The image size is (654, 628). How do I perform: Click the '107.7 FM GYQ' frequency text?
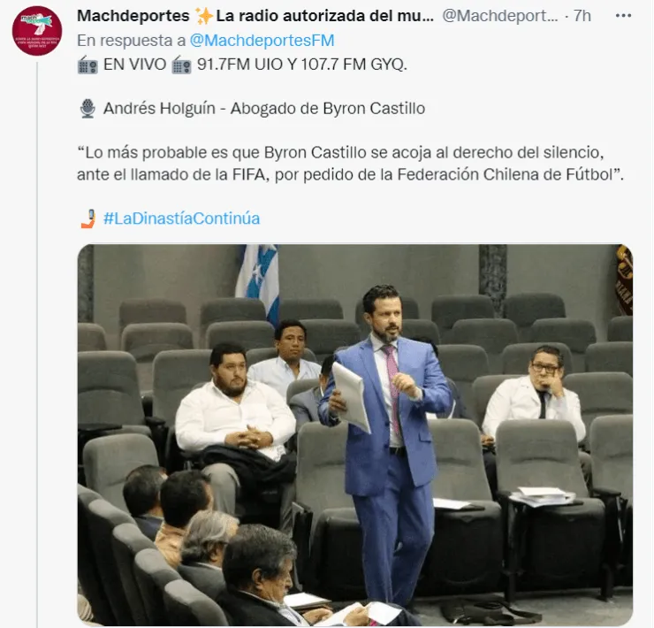354,65
